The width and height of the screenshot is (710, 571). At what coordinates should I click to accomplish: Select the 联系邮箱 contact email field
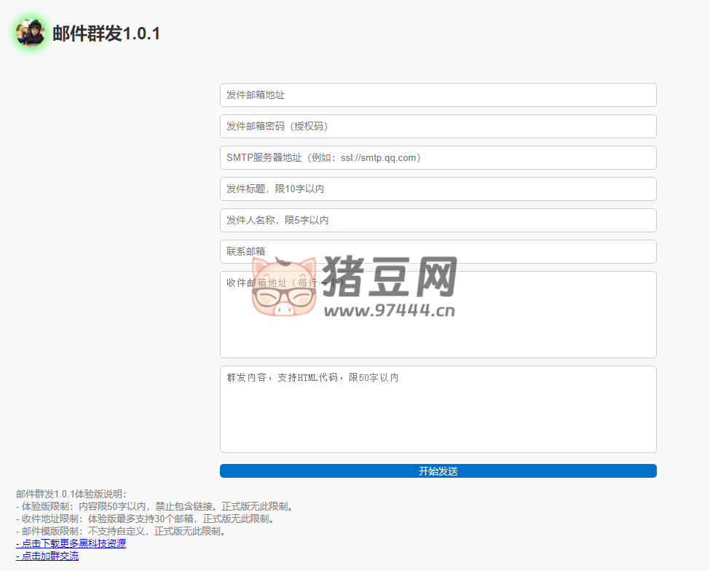(437, 251)
